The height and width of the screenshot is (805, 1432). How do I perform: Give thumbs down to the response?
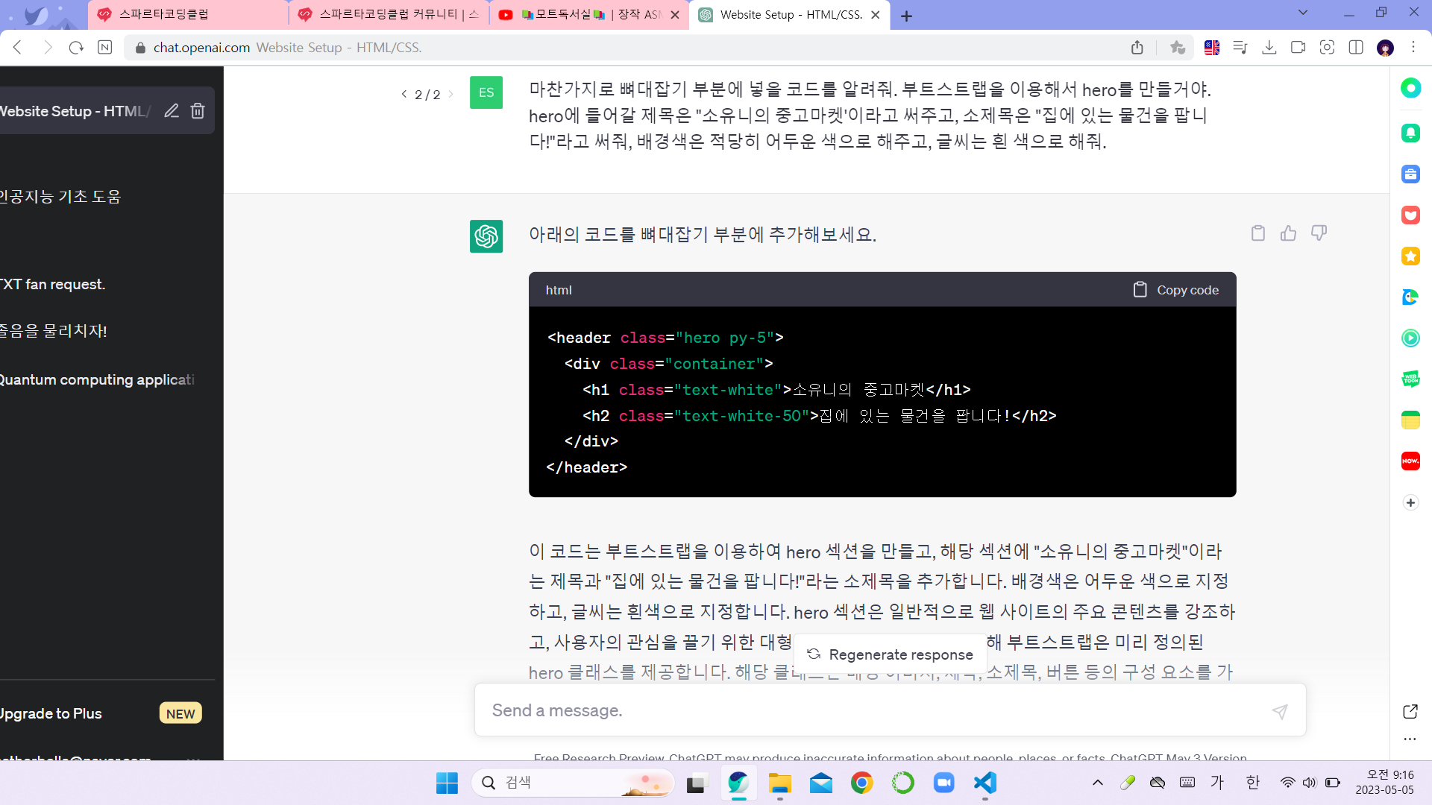[1319, 233]
